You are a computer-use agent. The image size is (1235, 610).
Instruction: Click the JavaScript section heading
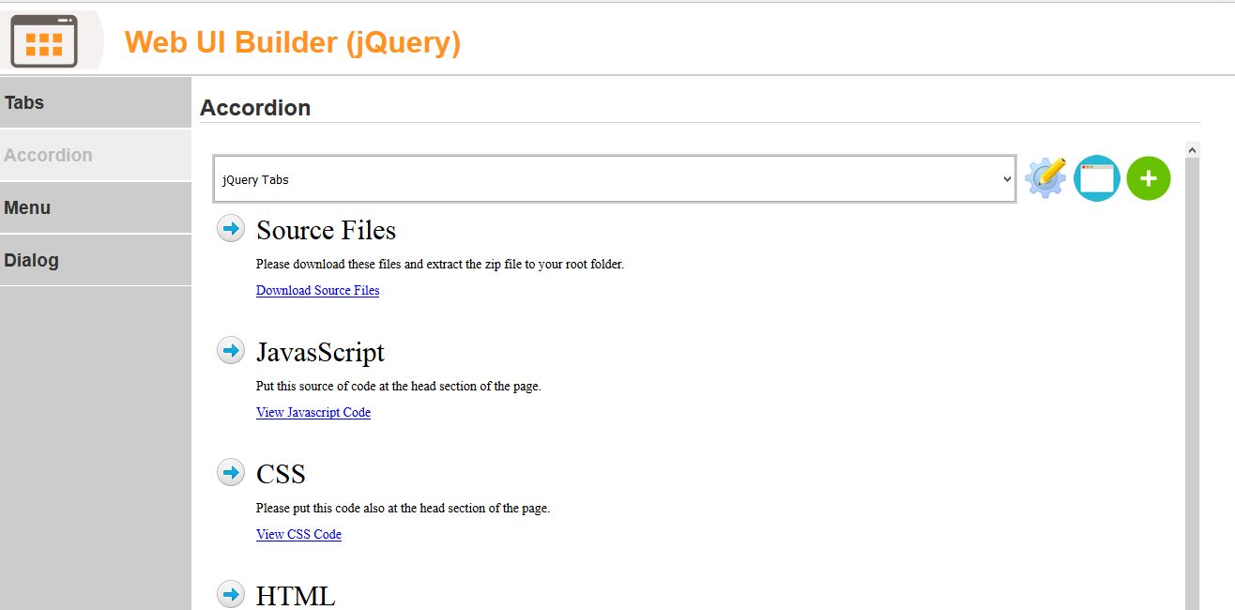320,352
